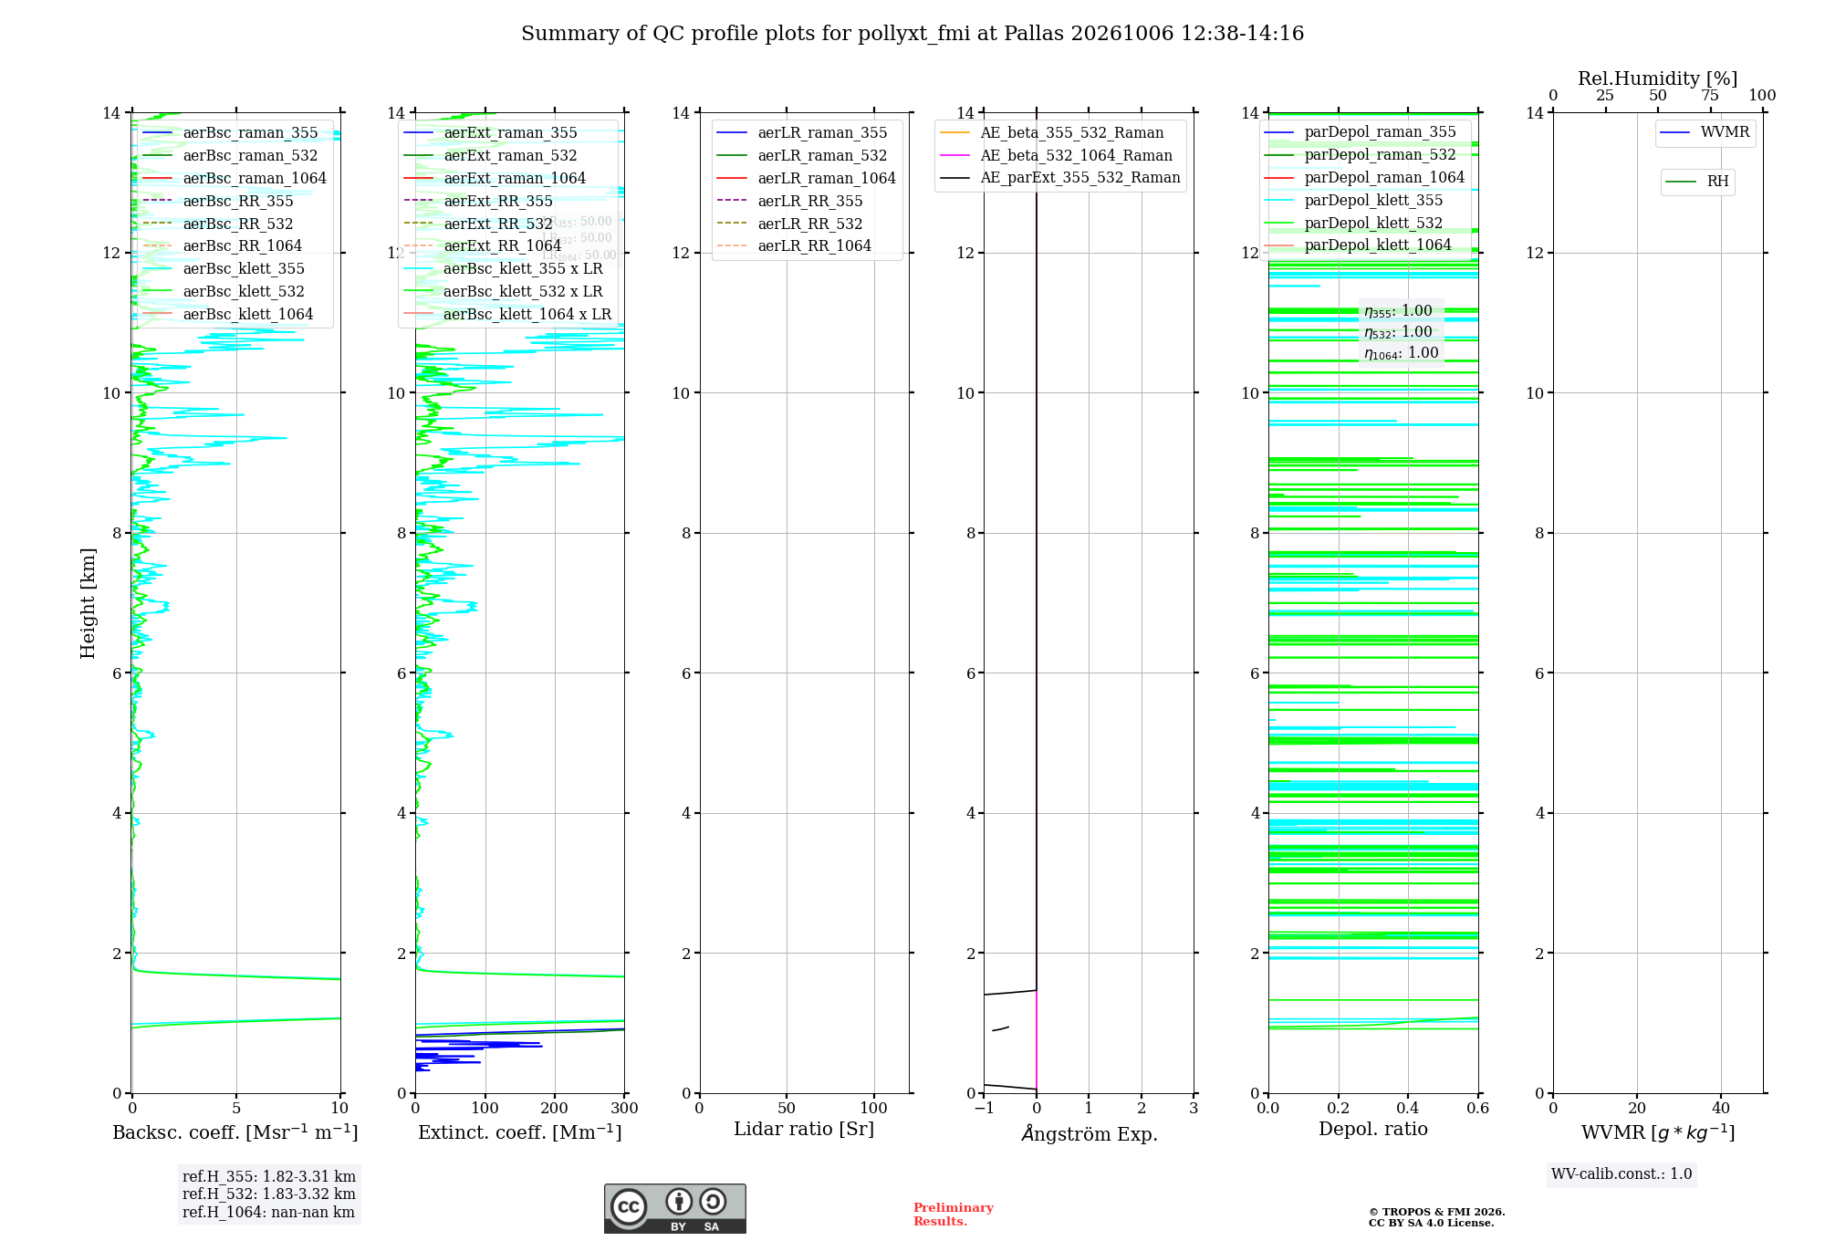This screenshot has width=1825, height=1241.
Task: Click legend entry aerBsc_raman_355
Action: pos(250,133)
